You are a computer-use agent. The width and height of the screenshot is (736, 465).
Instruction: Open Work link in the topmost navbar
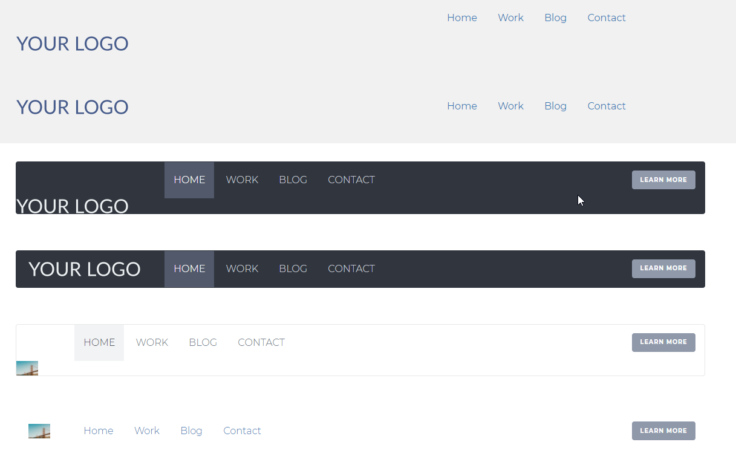point(510,18)
